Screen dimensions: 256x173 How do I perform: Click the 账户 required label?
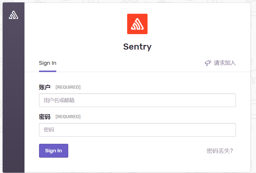click(45, 87)
